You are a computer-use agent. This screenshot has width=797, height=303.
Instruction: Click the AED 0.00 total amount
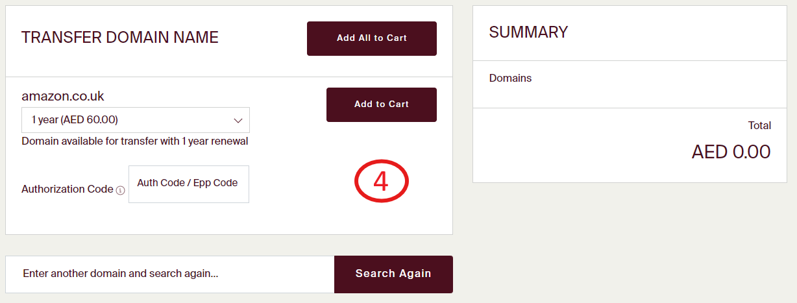[731, 152]
